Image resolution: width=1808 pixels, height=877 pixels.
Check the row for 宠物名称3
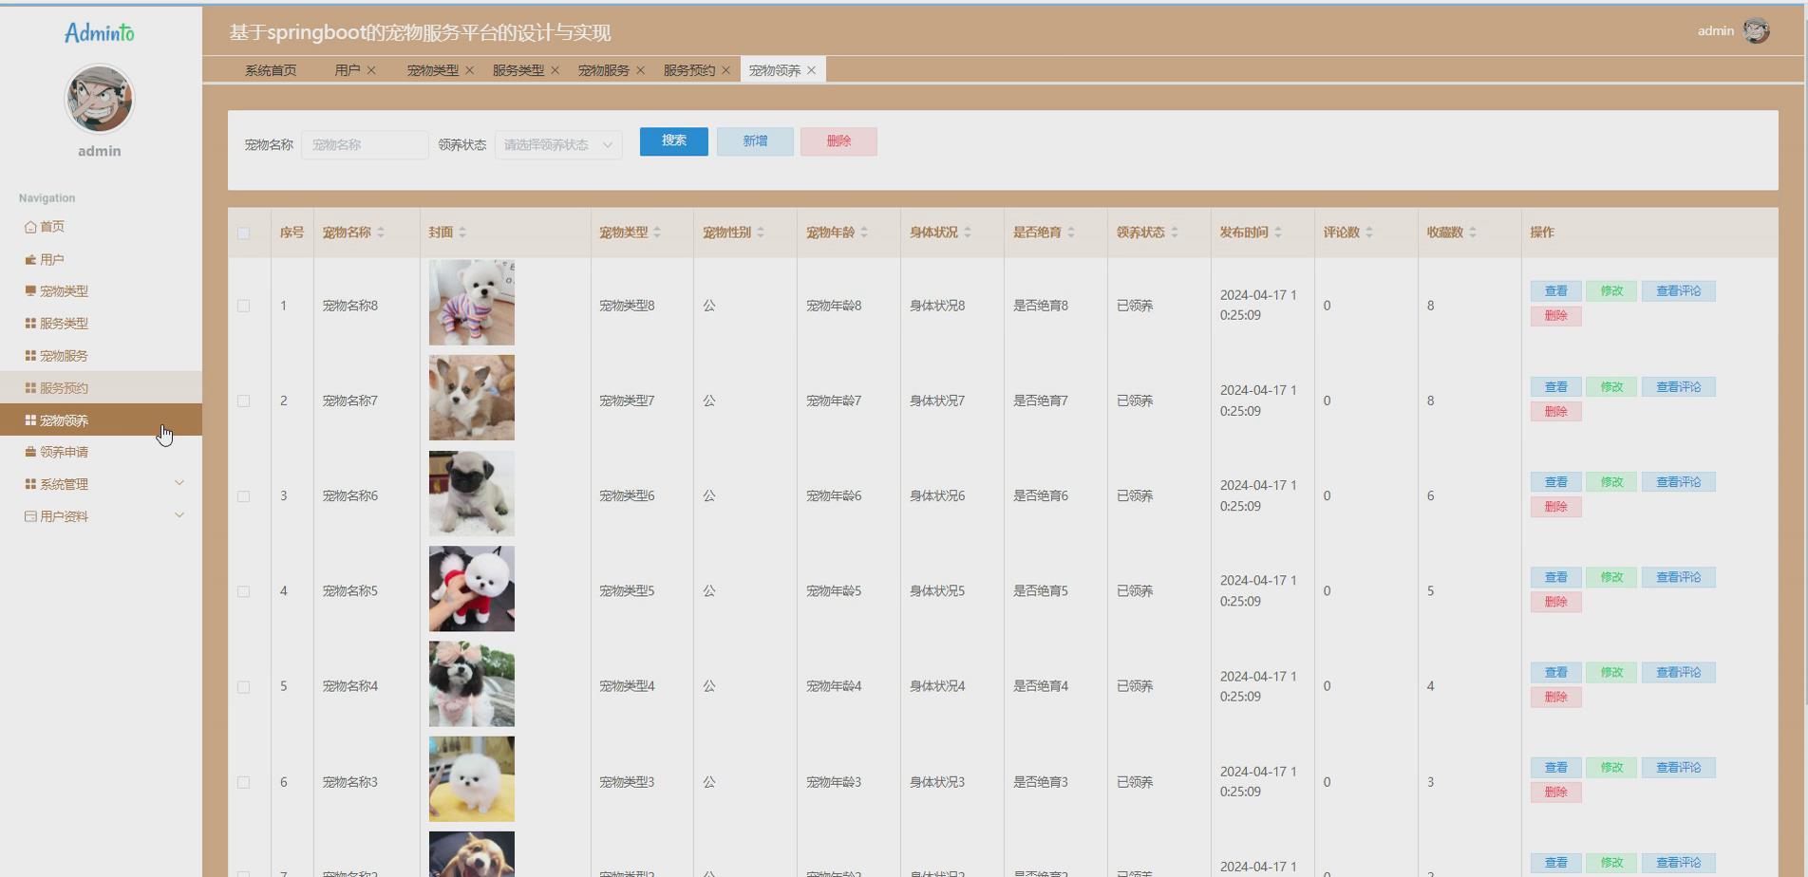(x=244, y=782)
